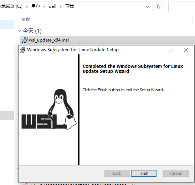The image size is (195, 185).
Task: Navigate to the 用户 breadcrumb folder
Action: tap(35, 6)
